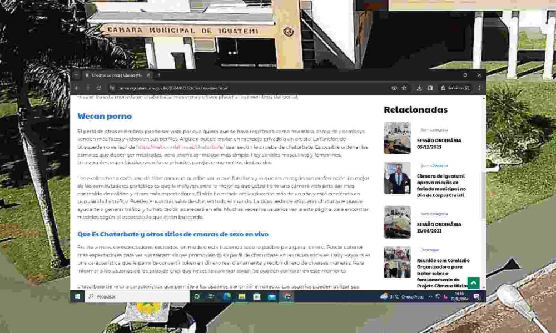Open a new browser tab
Image resolution: width=556 pixels, height=333 pixels.
click(x=159, y=75)
